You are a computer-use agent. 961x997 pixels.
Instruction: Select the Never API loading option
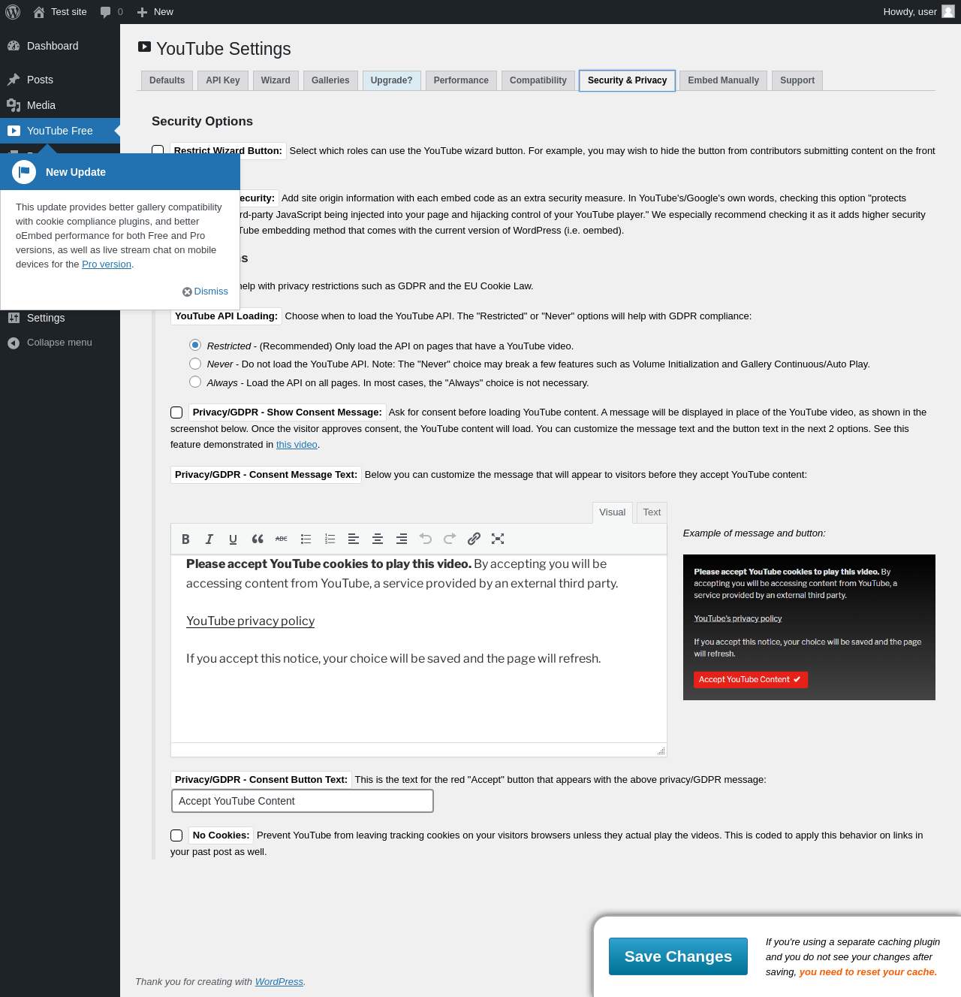pyautogui.click(x=195, y=364)
